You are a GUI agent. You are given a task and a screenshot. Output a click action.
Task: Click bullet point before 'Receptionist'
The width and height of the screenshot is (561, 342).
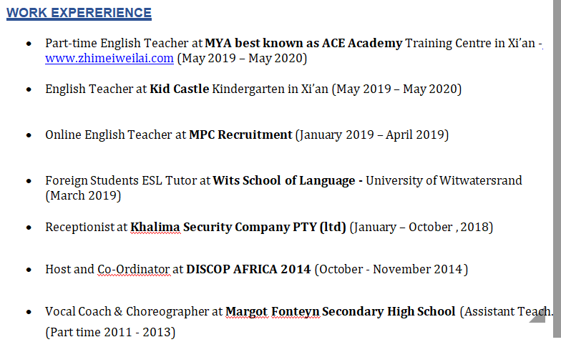click(x=29, y=228)
